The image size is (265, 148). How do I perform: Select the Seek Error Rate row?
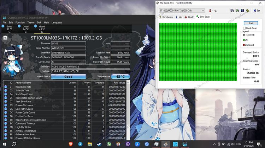[x=65, y=101]
